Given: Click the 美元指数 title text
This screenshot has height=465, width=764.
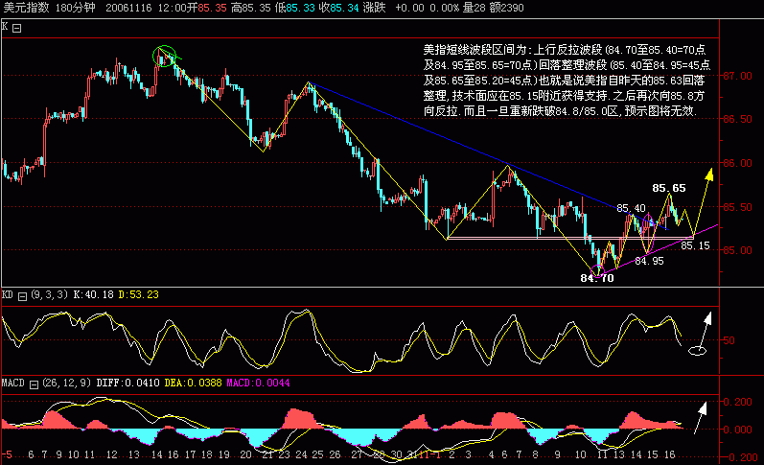Looking at the screenshot, I should (26, 8).
